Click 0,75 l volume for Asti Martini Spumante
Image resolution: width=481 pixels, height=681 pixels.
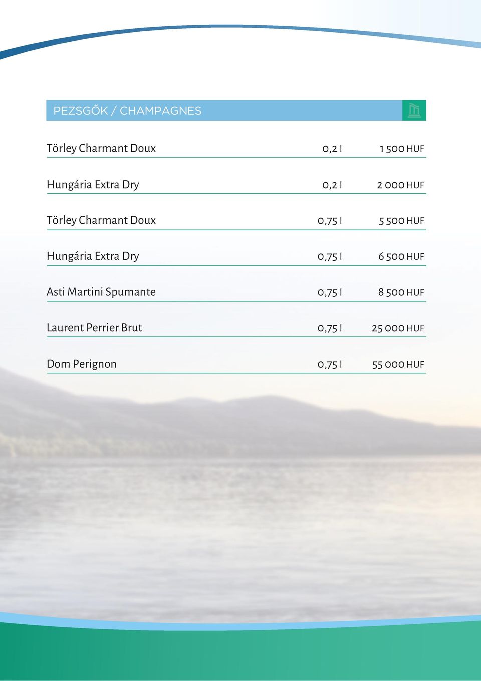[330, 292]
